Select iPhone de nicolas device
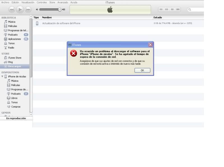The image size is (224, 167). (x=17, y=77)
